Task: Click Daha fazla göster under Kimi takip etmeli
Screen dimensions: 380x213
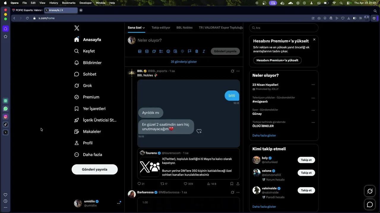Action: click(264, 207)
